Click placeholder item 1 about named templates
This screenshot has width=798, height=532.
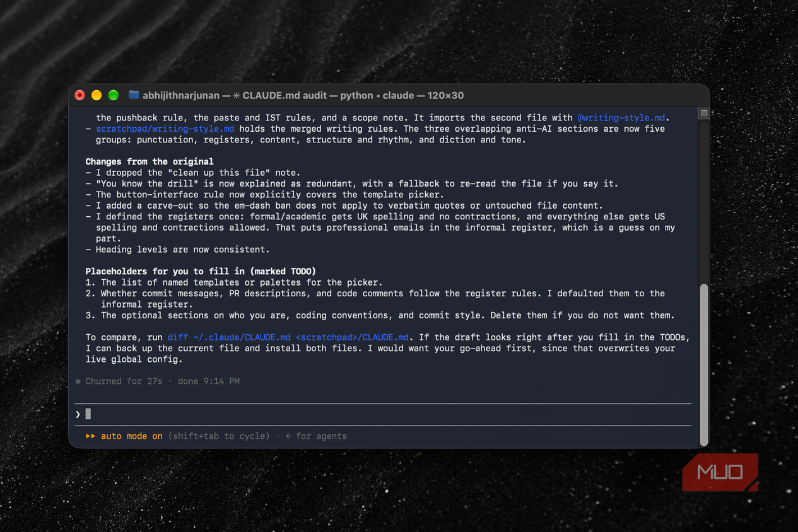tap(234, 282)
